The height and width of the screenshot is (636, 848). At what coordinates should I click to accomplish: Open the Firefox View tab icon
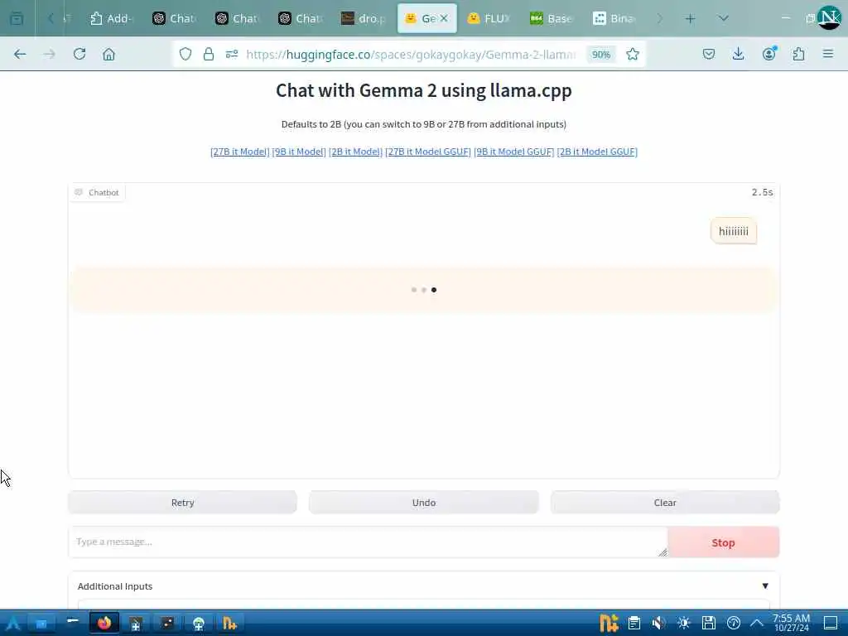click(x=17, y=18)
